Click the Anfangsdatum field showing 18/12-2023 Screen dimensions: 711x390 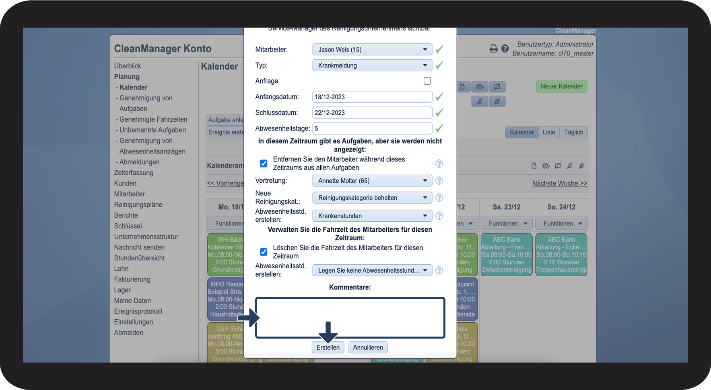[372, 97]
